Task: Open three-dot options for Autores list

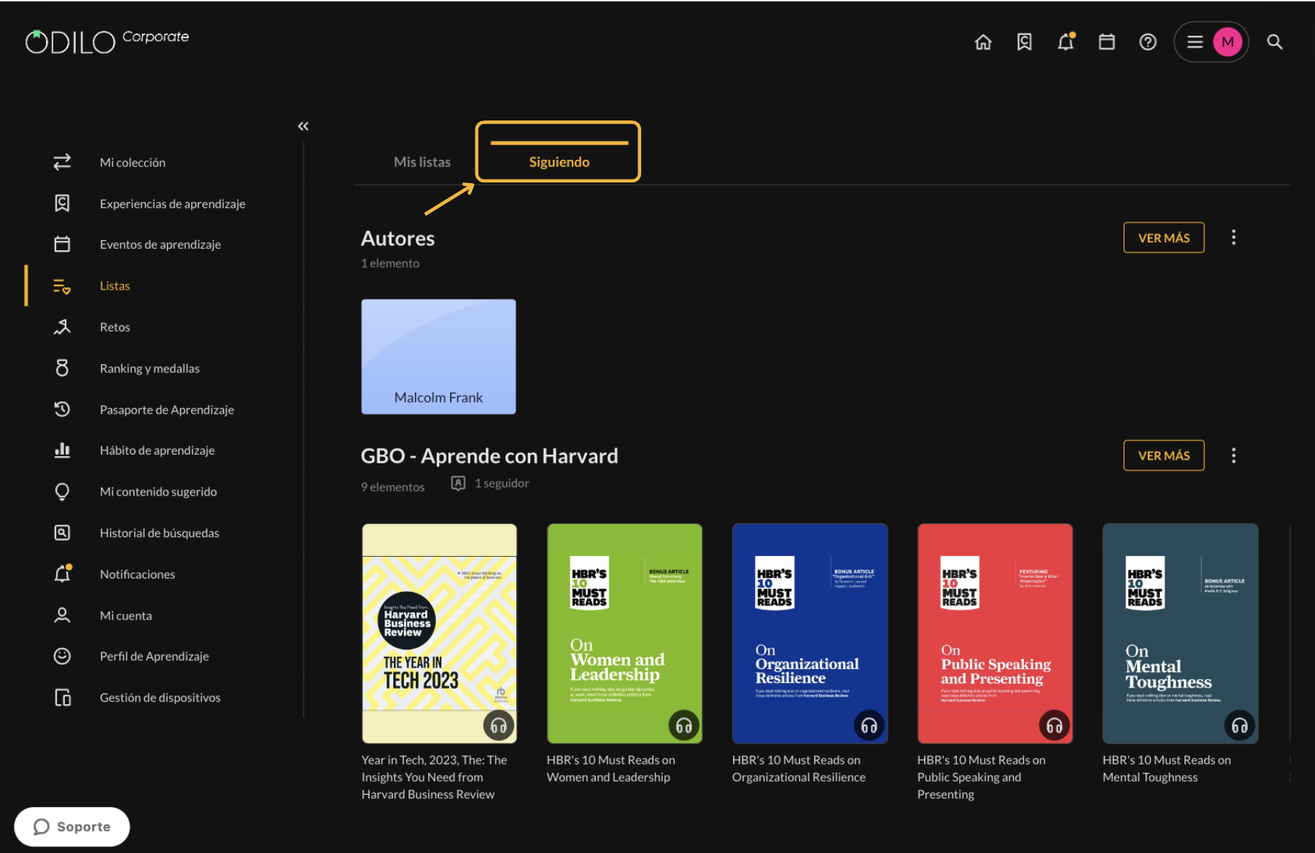Action: 1234,237
